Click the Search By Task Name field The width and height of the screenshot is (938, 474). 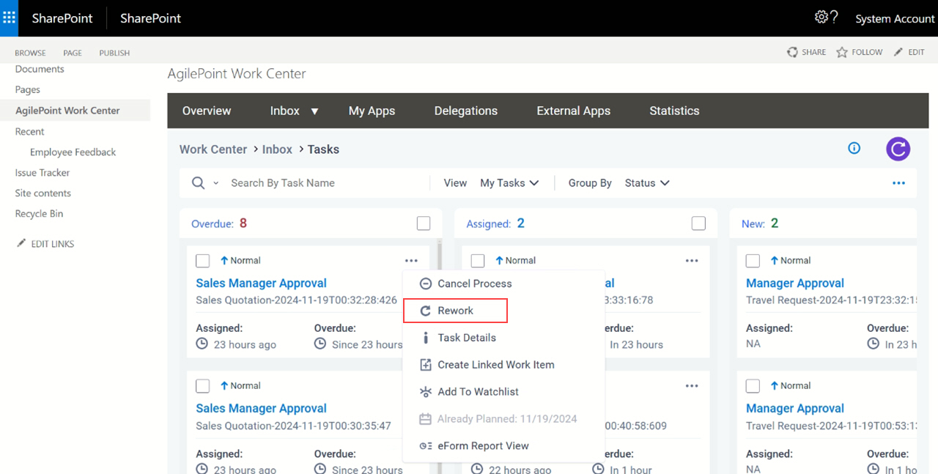coord(328,183)
